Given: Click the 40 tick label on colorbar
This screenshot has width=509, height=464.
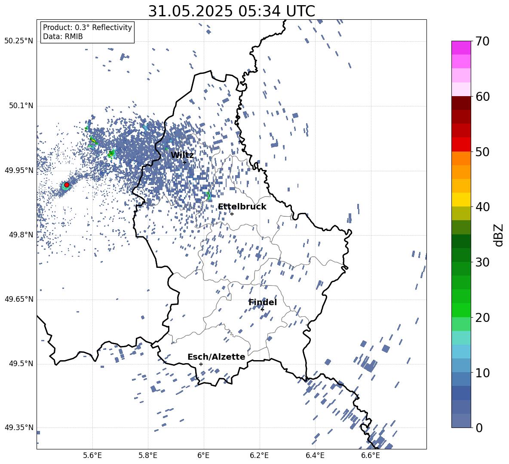Looking at the screenshot, I should coord(482,207).
